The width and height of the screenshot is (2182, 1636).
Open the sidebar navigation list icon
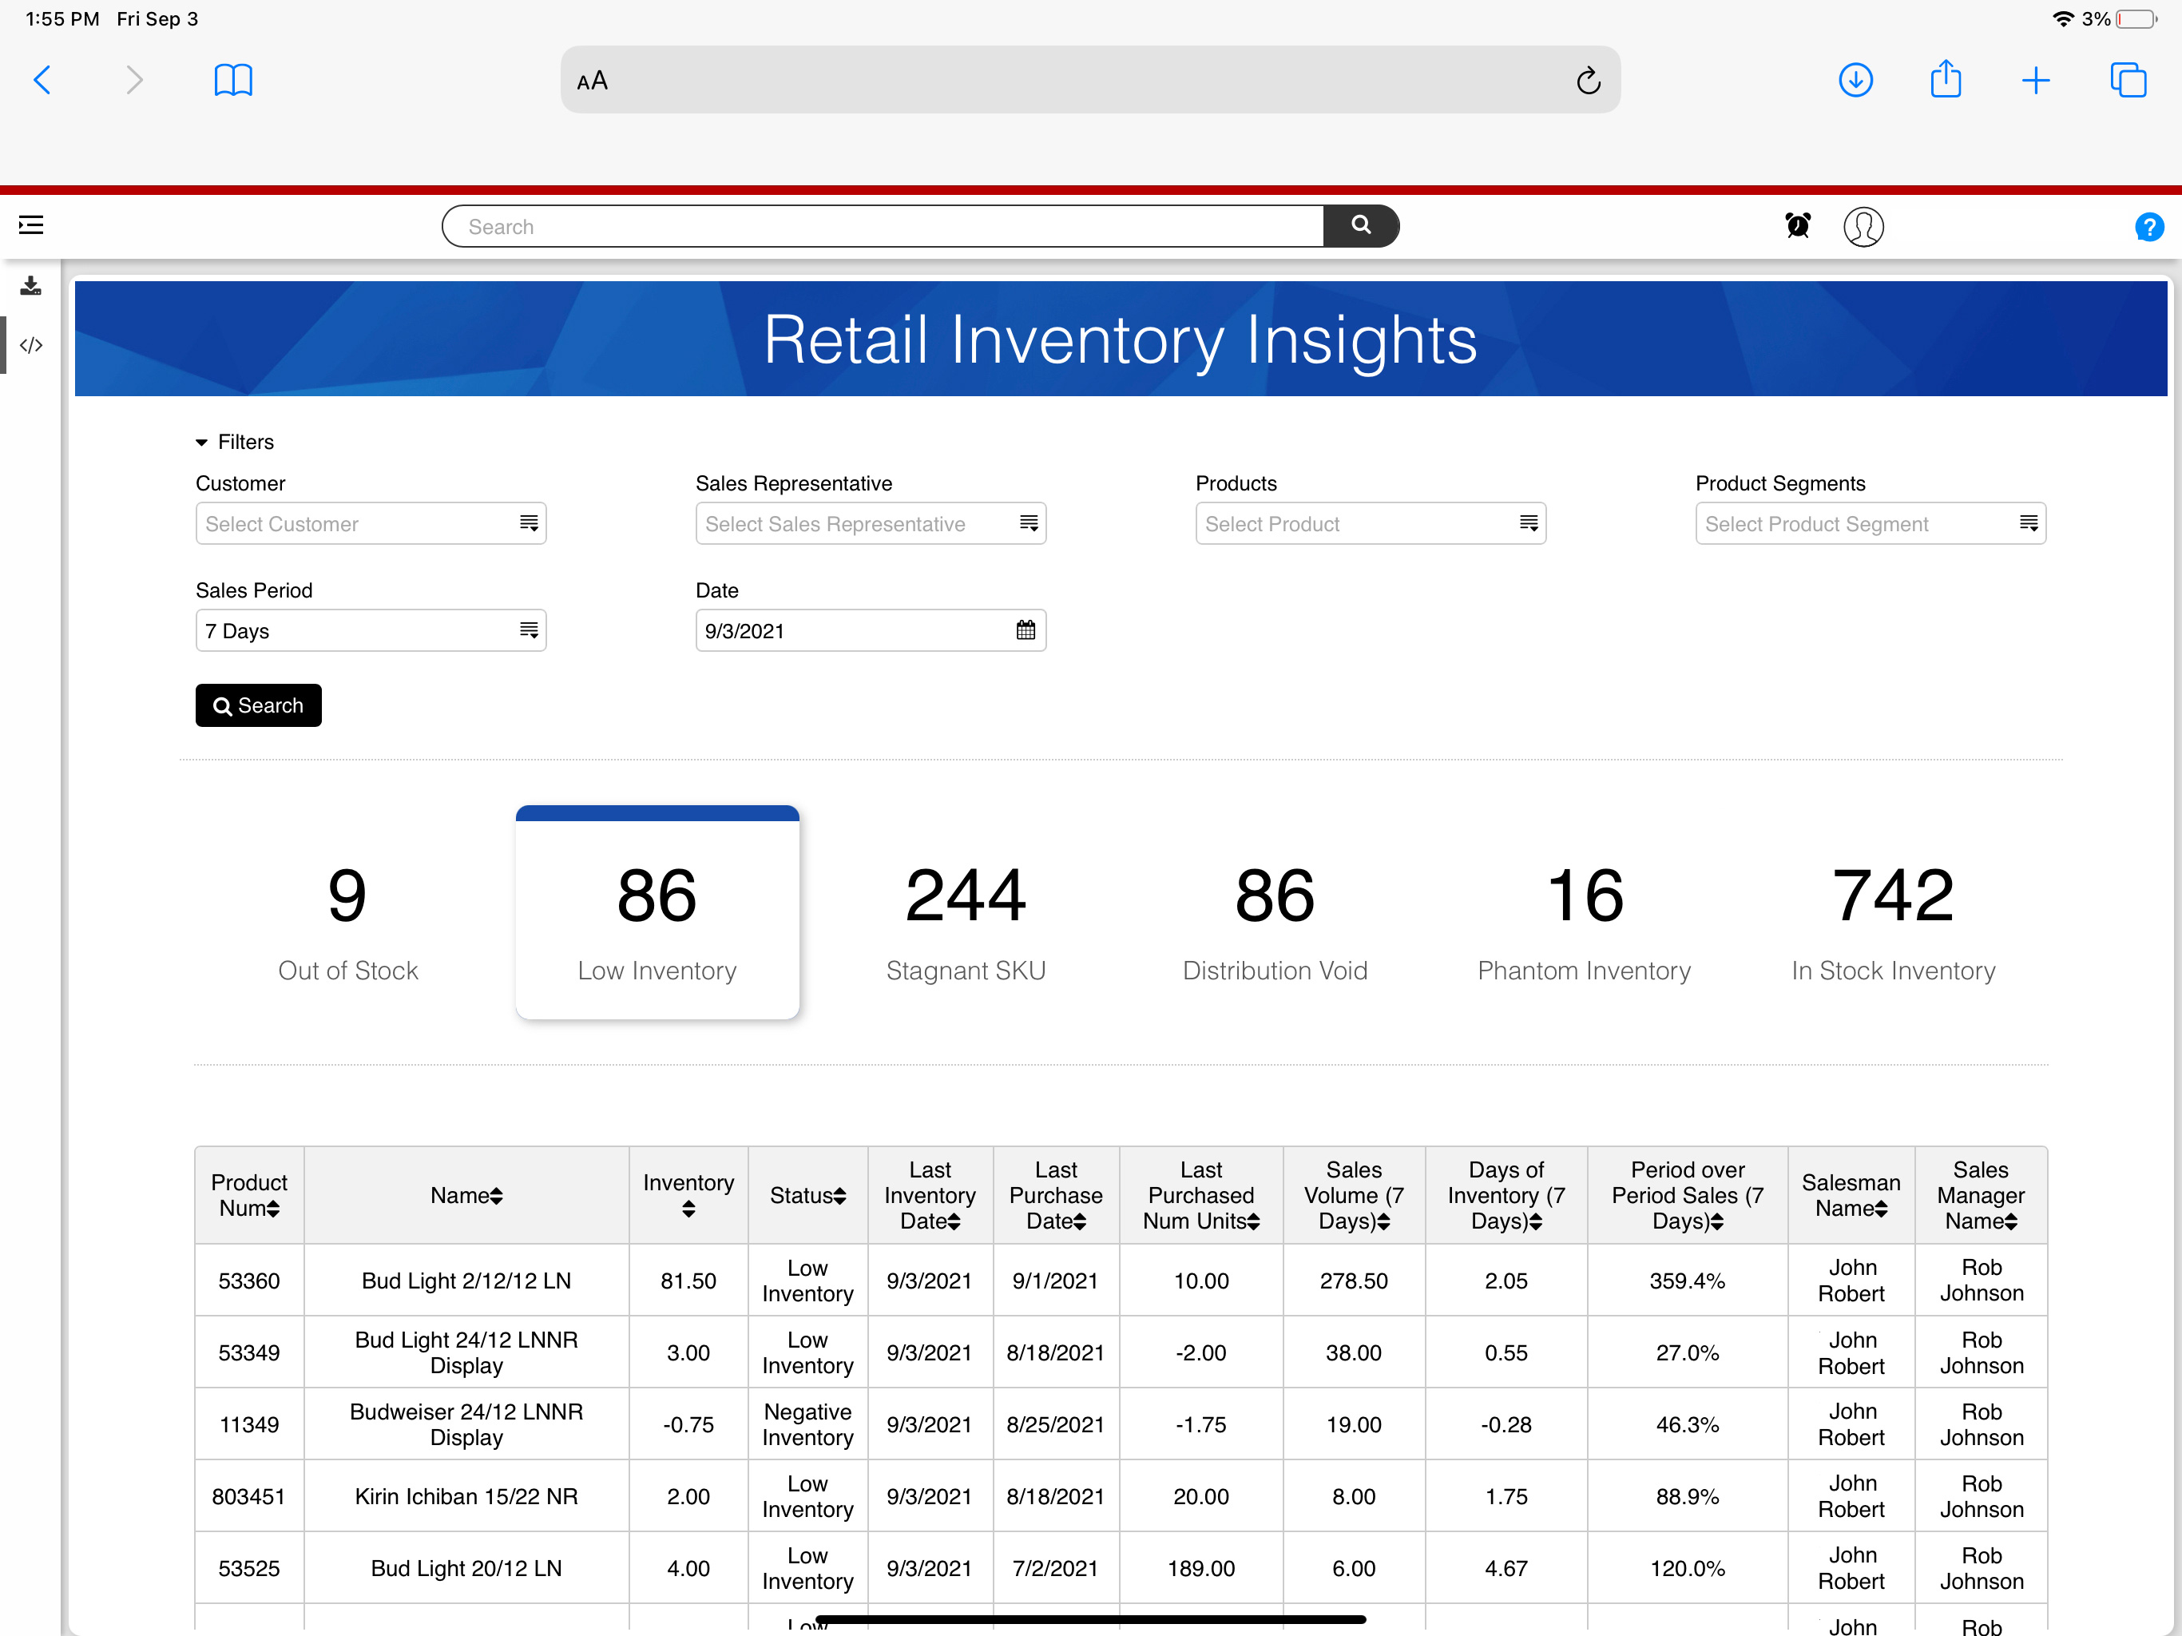click(x=30, y=225)
